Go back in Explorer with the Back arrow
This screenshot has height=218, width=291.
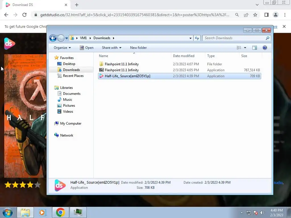53,38
